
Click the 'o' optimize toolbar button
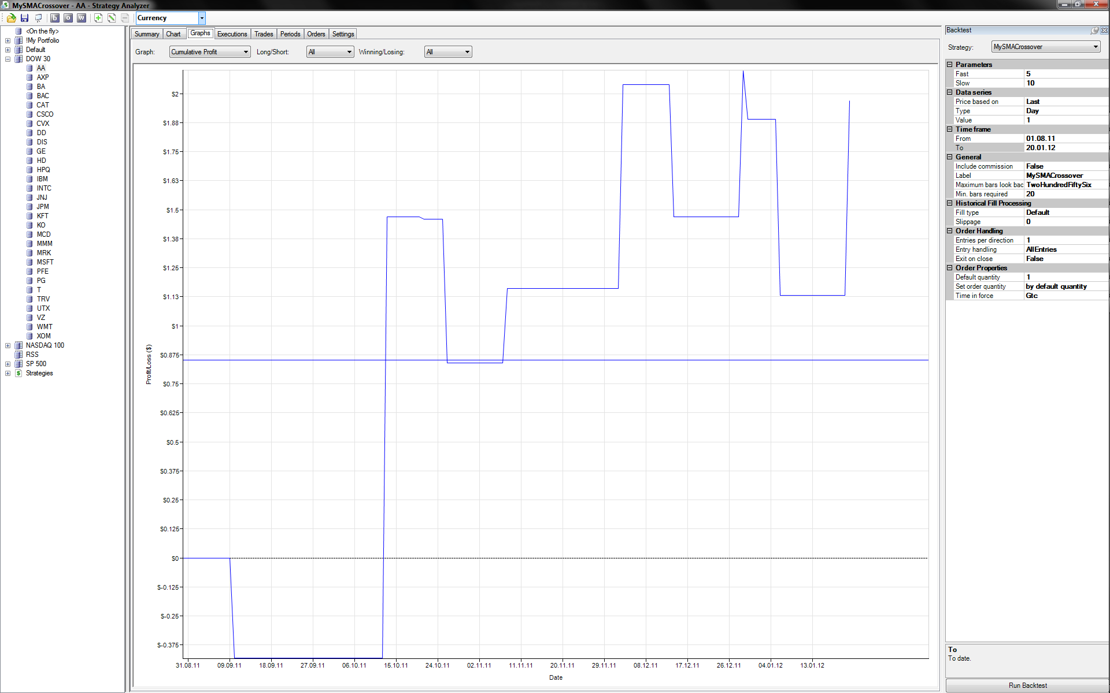pyautogui.click(x=68, y=18)
